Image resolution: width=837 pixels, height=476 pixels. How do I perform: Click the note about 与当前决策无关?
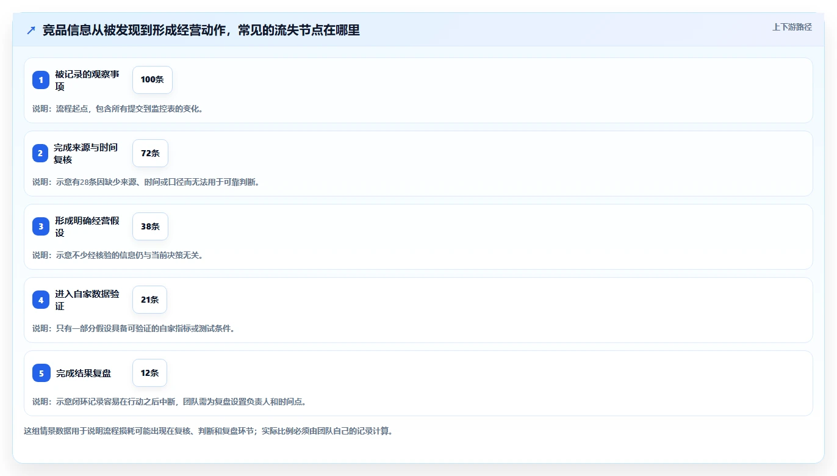tap(117, 255)
